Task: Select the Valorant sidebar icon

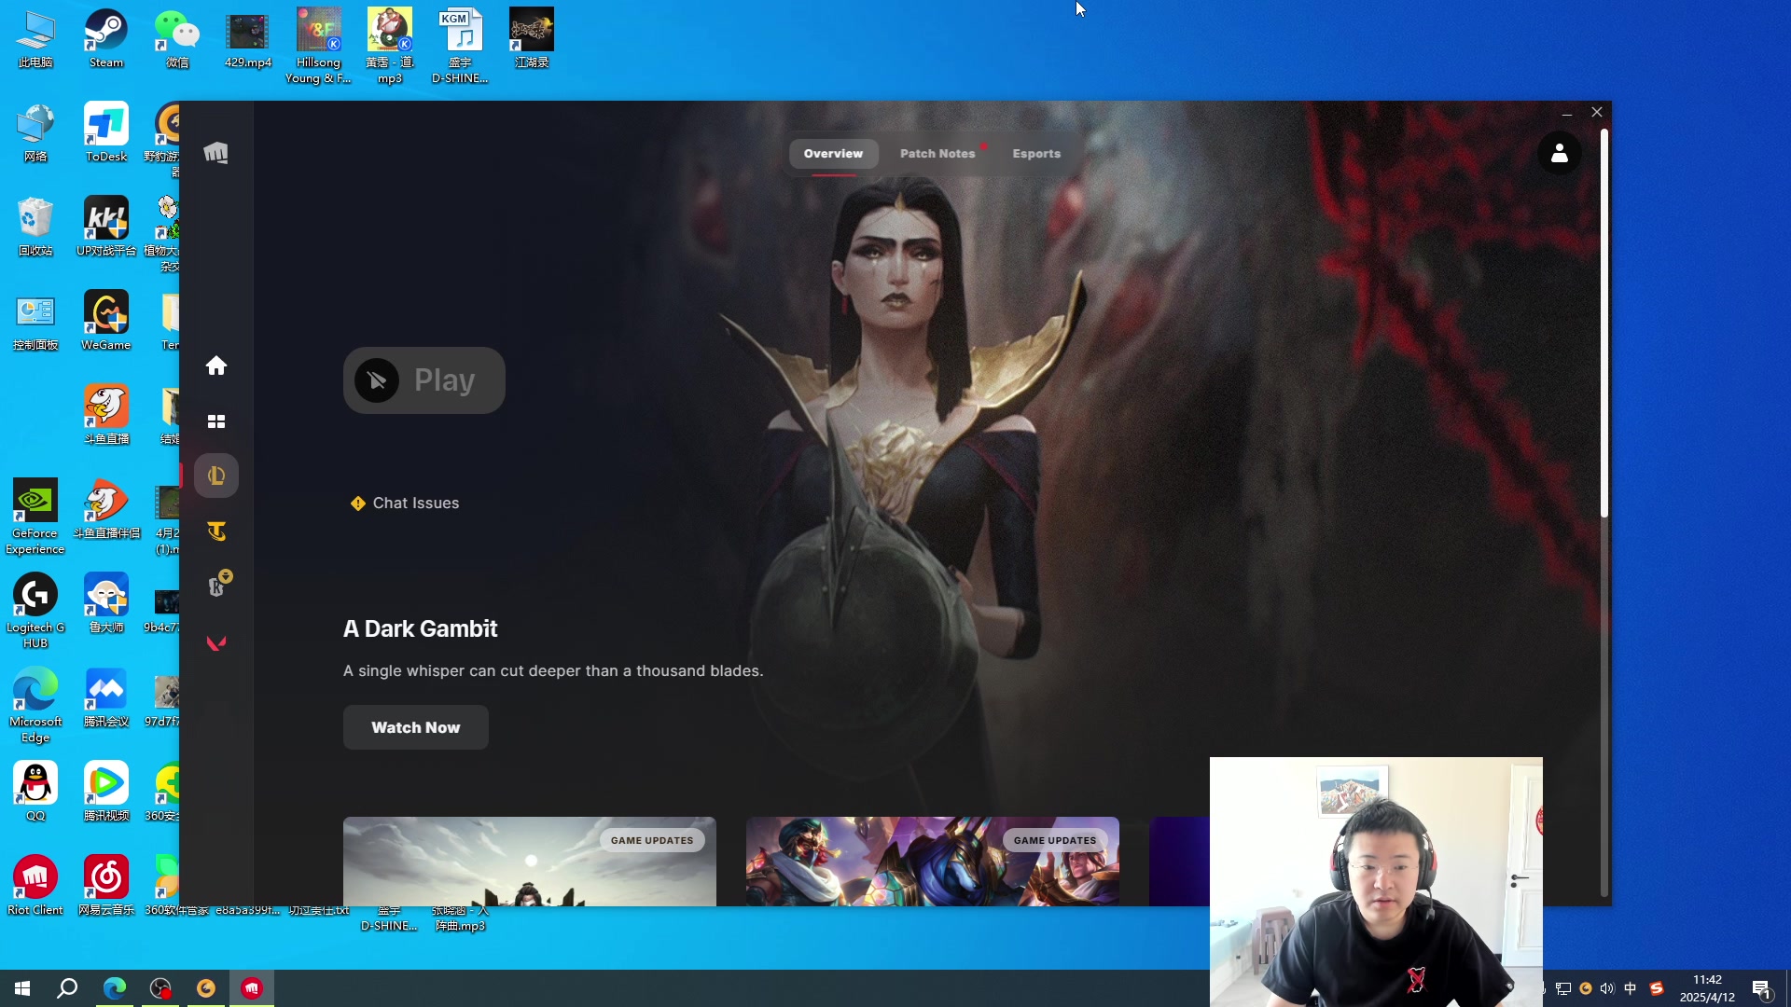Action: point(216,643)
